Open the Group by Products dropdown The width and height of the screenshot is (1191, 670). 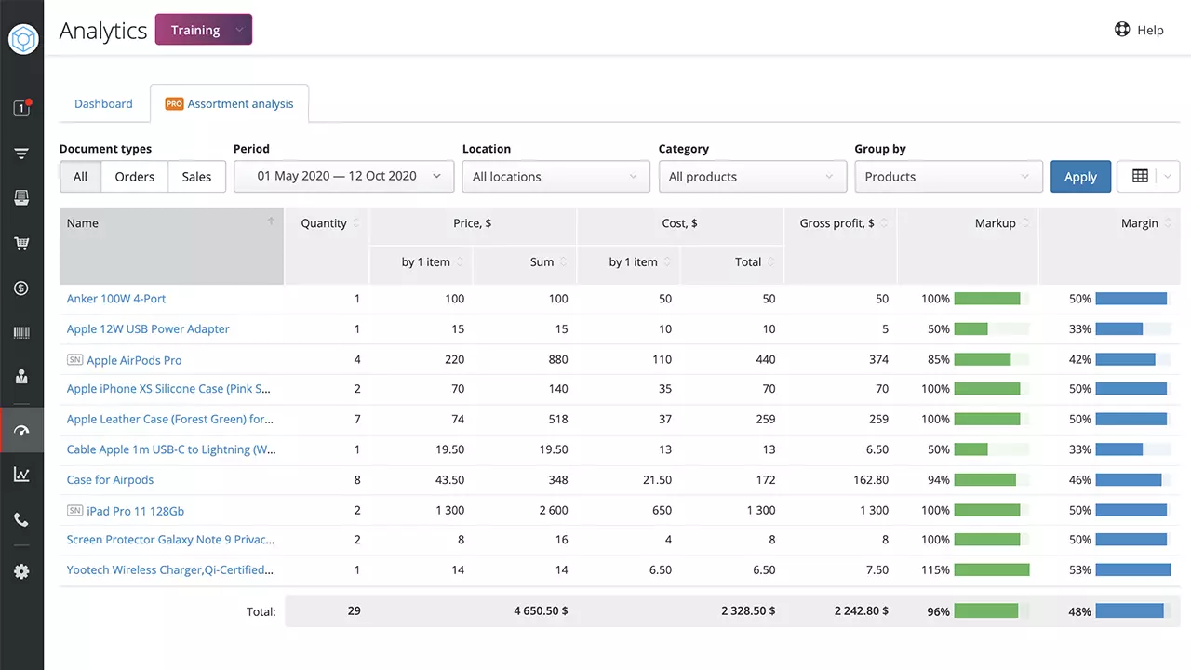[x=949, y=177]
